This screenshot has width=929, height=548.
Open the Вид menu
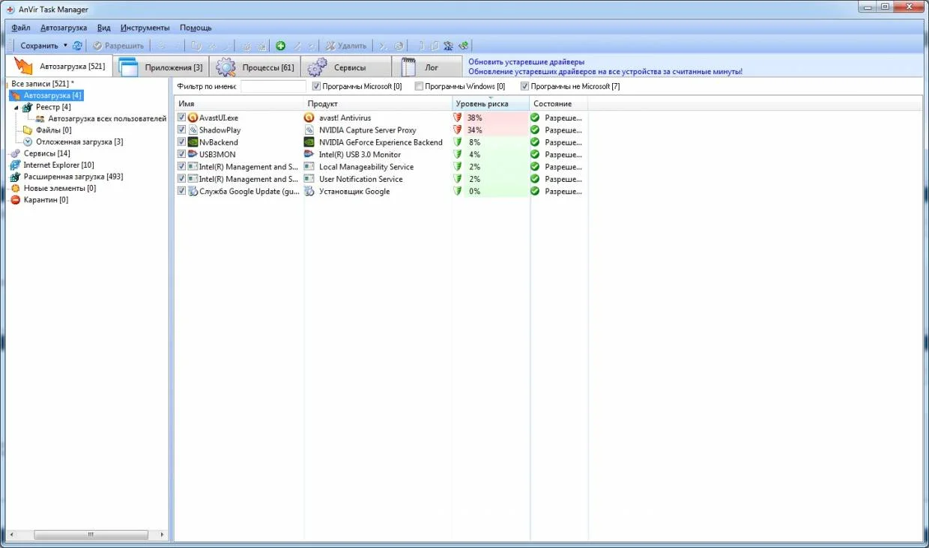[104, 28]
